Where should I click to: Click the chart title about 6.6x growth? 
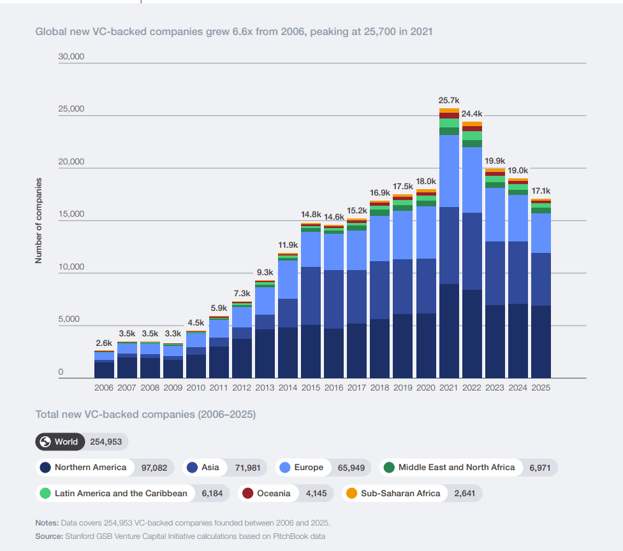click(x=233, y=32)
